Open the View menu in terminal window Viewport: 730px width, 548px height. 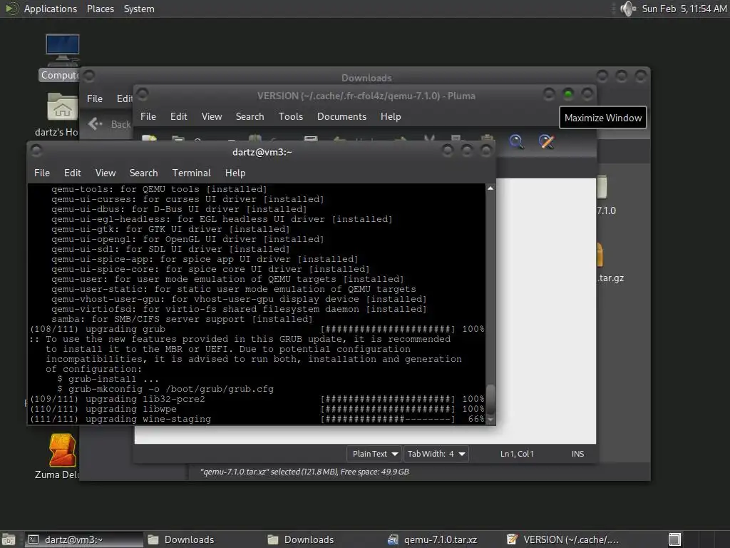tap(106, 173)
